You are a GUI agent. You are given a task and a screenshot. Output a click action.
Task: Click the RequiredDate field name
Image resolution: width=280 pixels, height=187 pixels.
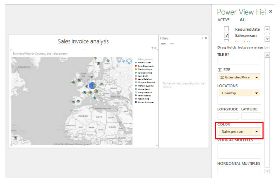tap(247, 29)
